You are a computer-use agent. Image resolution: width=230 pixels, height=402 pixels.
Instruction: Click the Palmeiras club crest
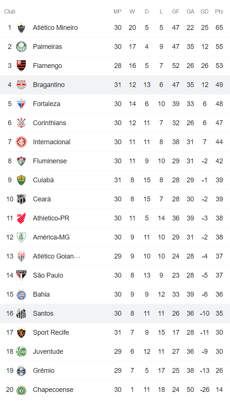(x=21, y=47)
